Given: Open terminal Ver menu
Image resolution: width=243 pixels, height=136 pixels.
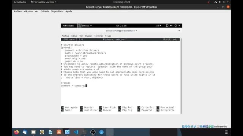Looking at the screenshot, I should click(x=81, y=36).
